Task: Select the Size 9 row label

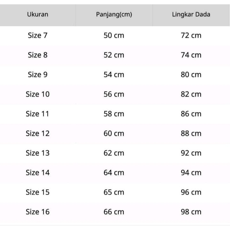Action: click(38, 75)
